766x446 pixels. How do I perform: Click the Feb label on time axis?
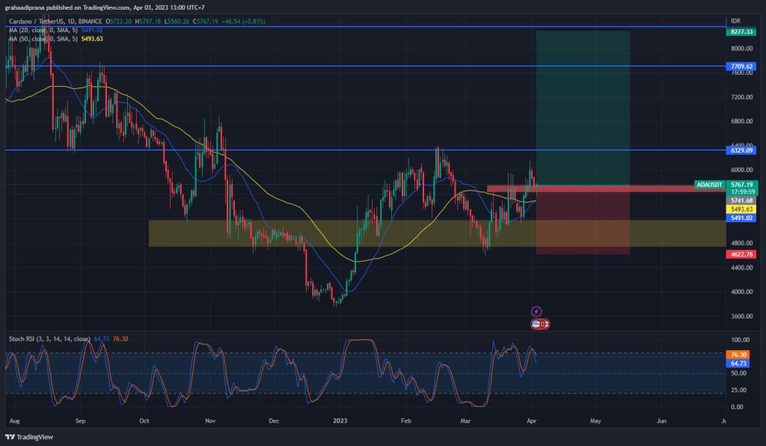(405, 421)
